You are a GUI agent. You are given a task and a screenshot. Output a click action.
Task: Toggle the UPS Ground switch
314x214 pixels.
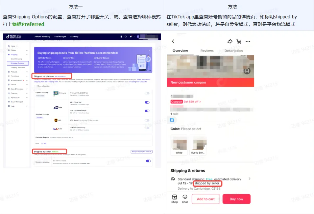tap(147, 120)
